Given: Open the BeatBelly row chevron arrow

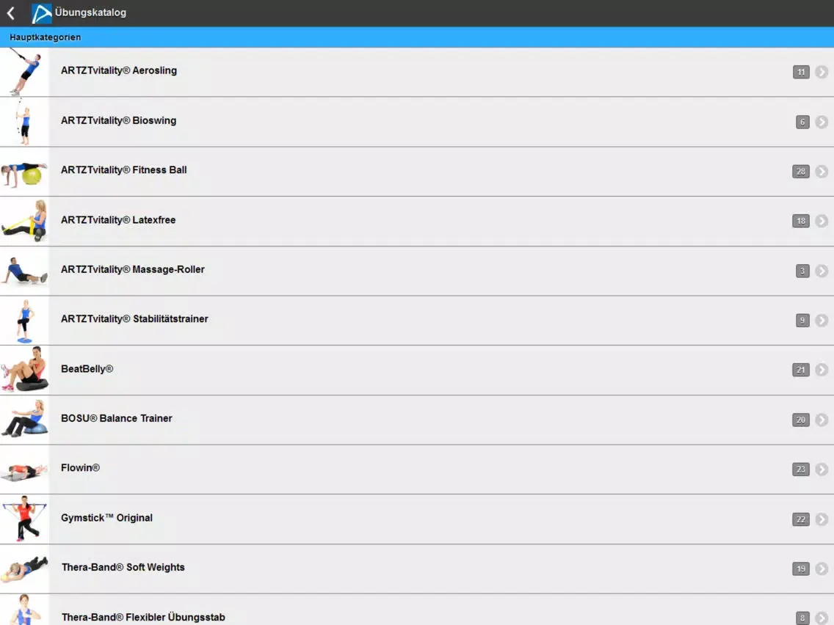Looking at the screenshot, I should tap(822, 370).
